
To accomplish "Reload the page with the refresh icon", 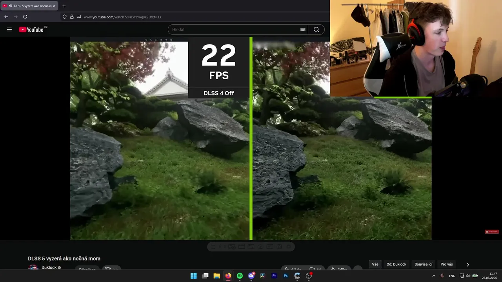I will (25, 17).
